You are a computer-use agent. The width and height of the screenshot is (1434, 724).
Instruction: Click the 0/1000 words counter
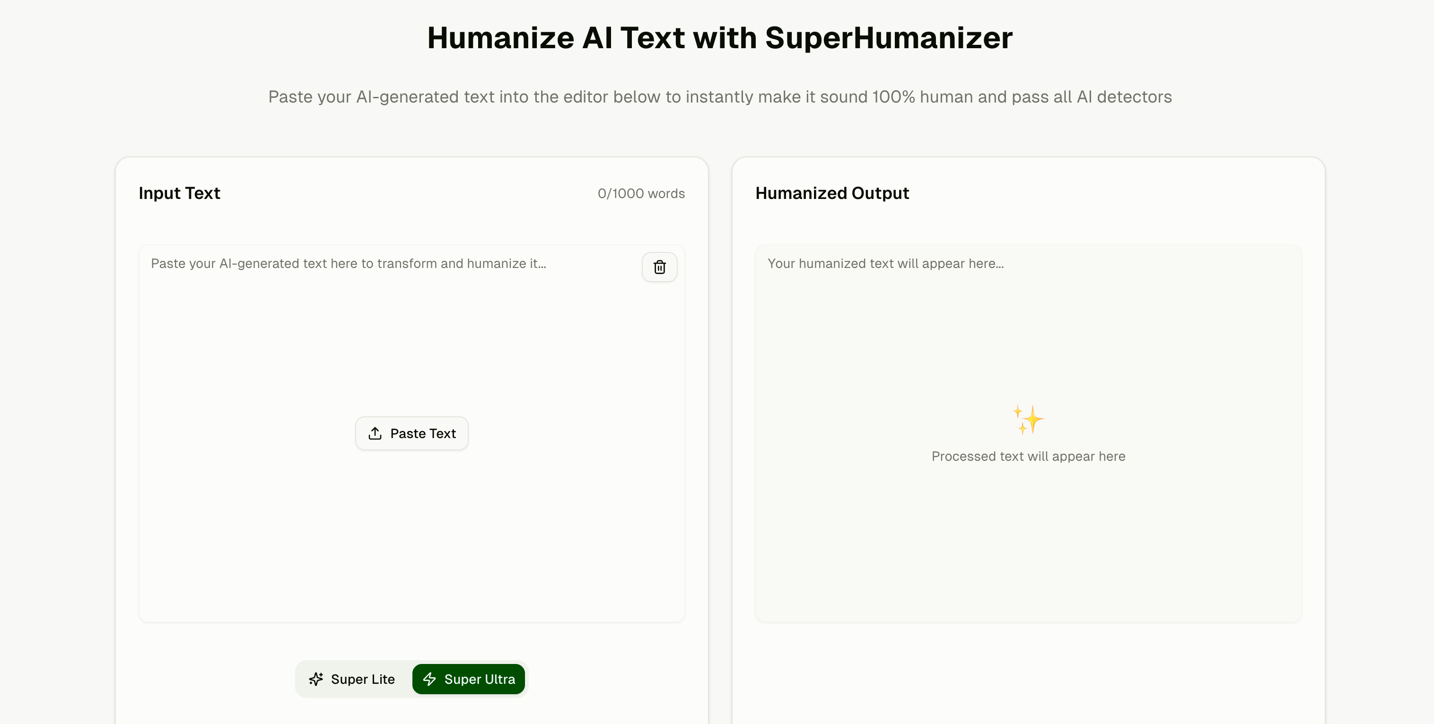point(641,193)
